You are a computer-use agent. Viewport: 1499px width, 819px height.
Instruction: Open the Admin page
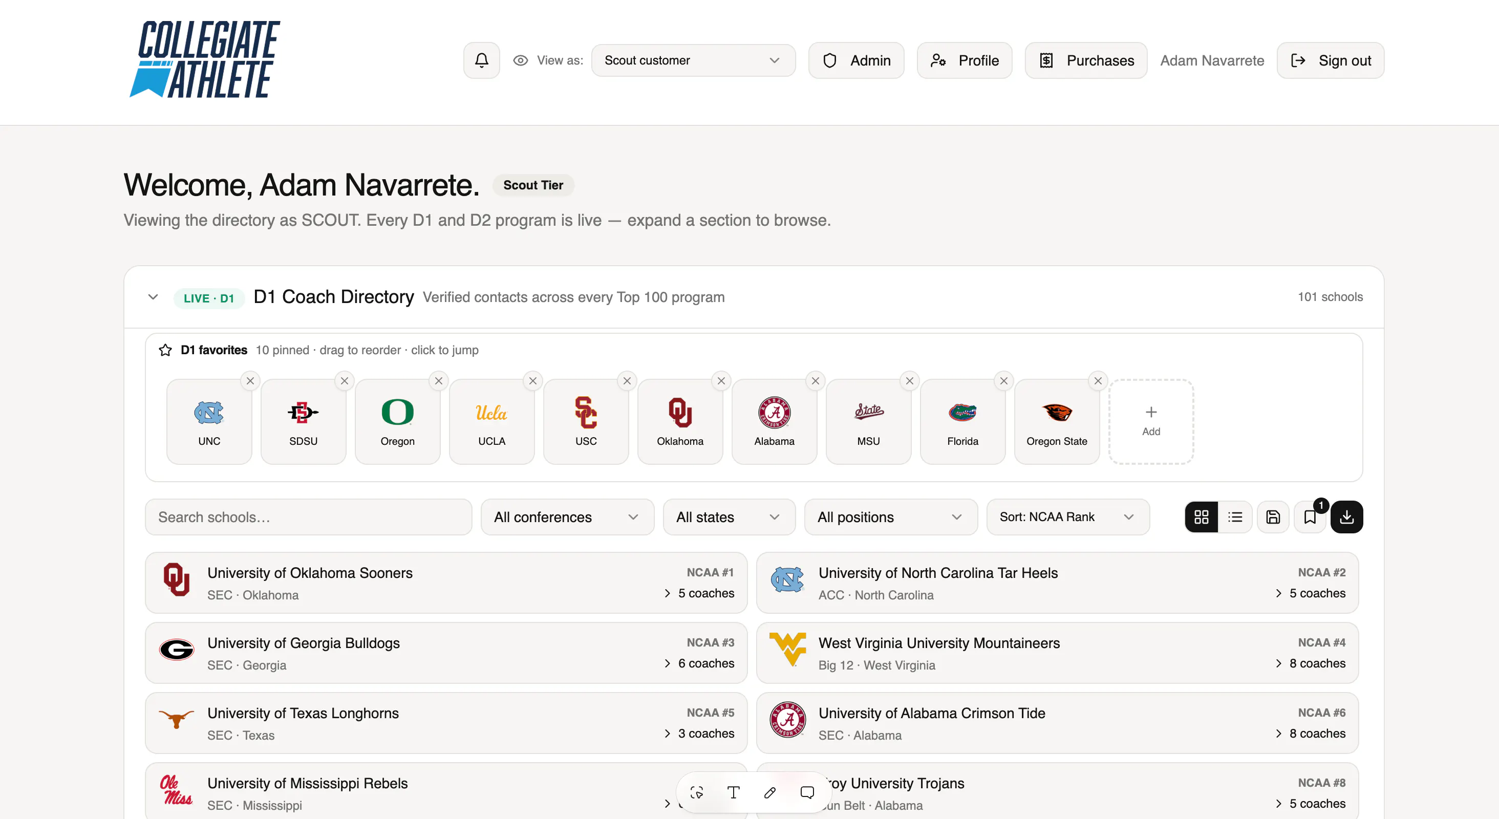856,60
